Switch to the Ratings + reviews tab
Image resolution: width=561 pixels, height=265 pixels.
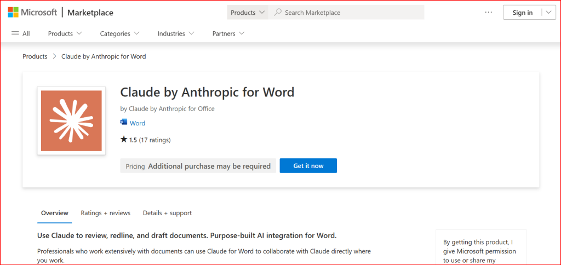[x=105, y=213]
